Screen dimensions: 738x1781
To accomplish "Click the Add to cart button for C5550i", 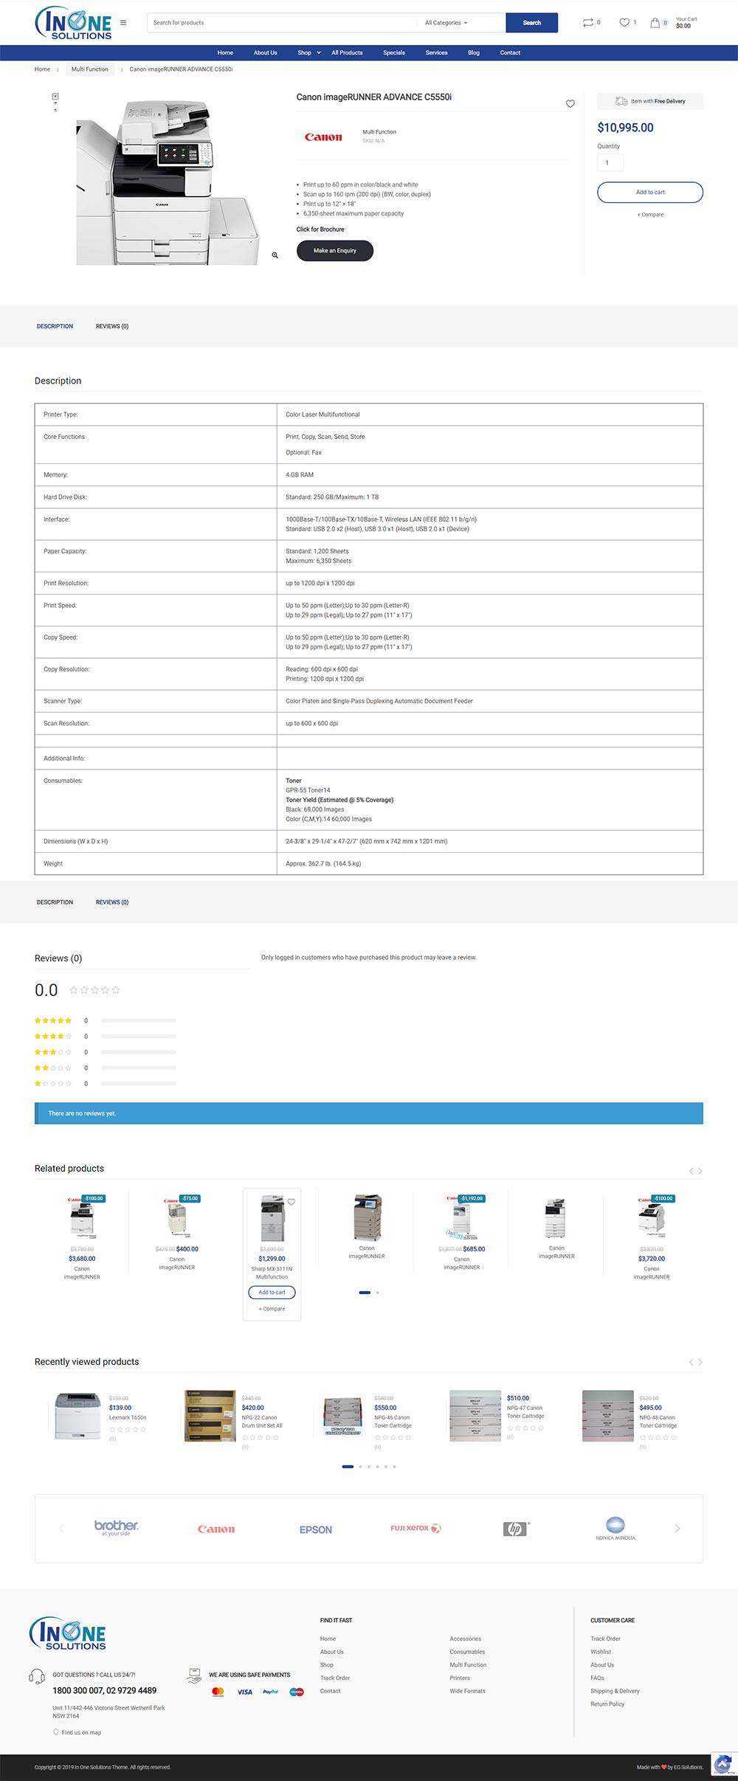I will click(650, 193).
